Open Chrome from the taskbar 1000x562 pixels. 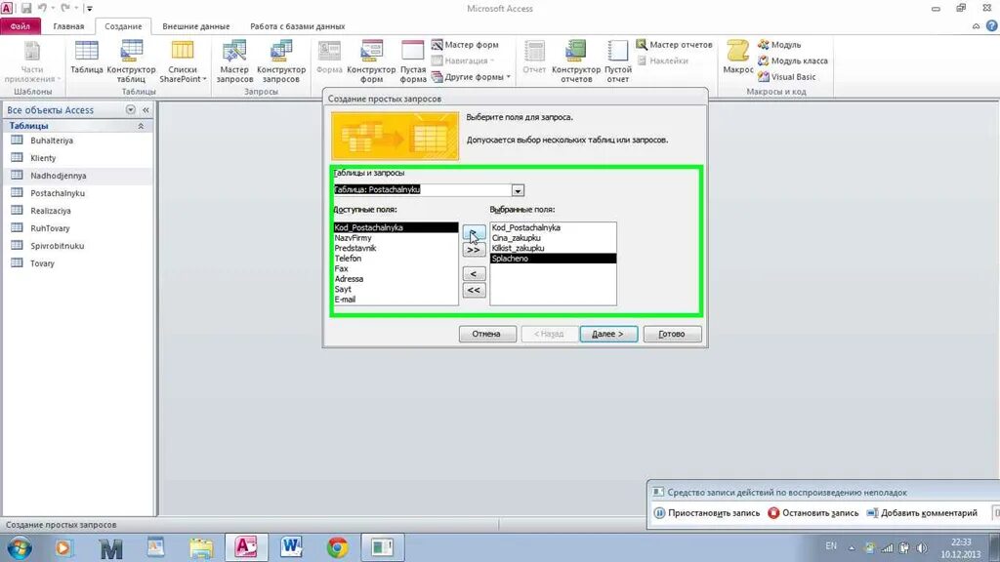point(337,547)
